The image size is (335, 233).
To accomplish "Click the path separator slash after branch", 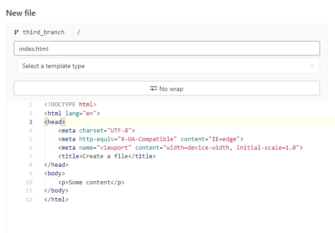I will pyautogui.click(x=78, y=32).
